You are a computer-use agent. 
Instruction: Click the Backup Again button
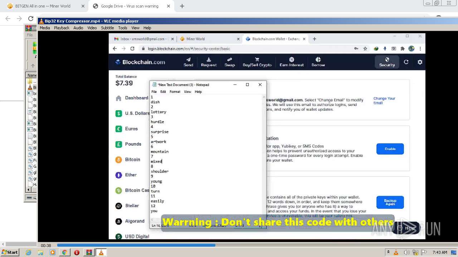coord(390,202)
